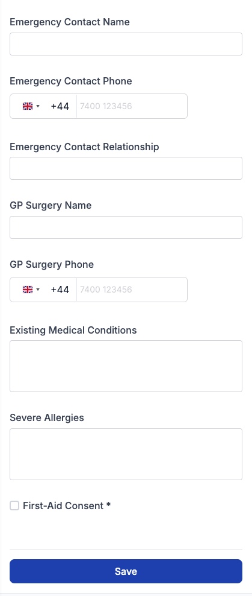Click the First-Aid Consent label text
The width and height of the screenshot is (252, 596).
[x=67, y=506]
